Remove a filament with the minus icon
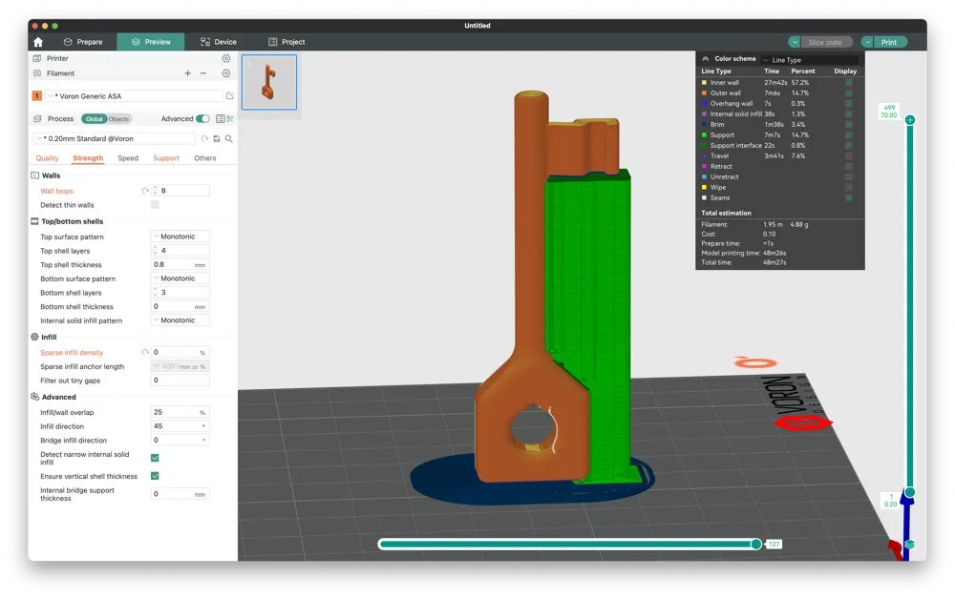 203,73
